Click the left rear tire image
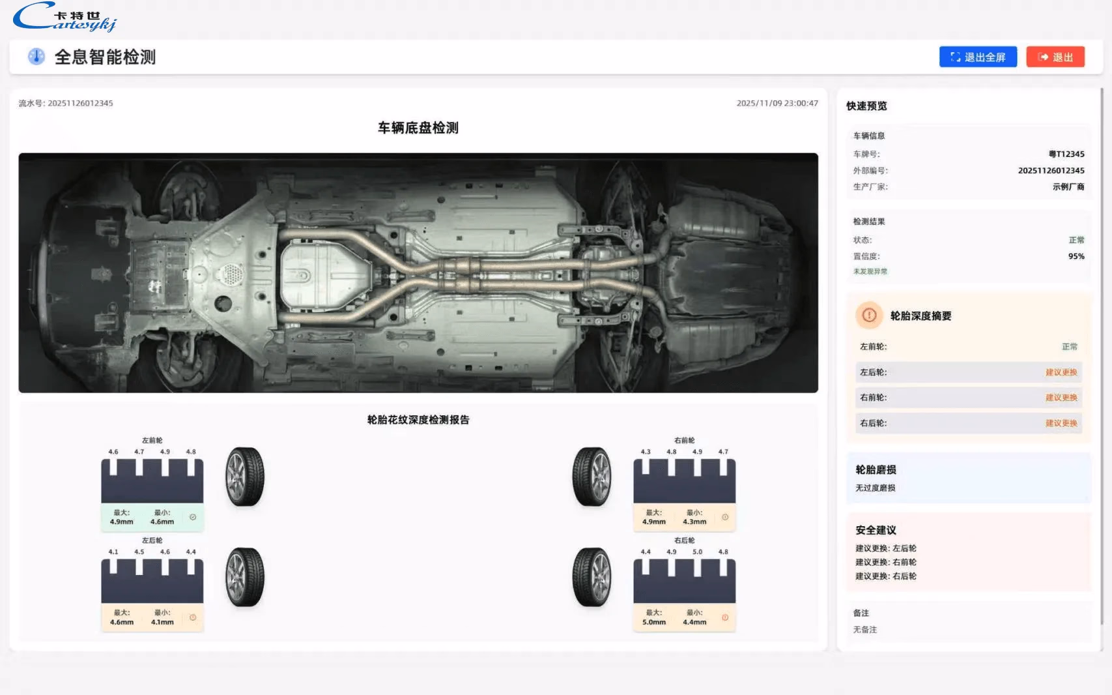The image size is (1112, 695). (x=245, y=577)
